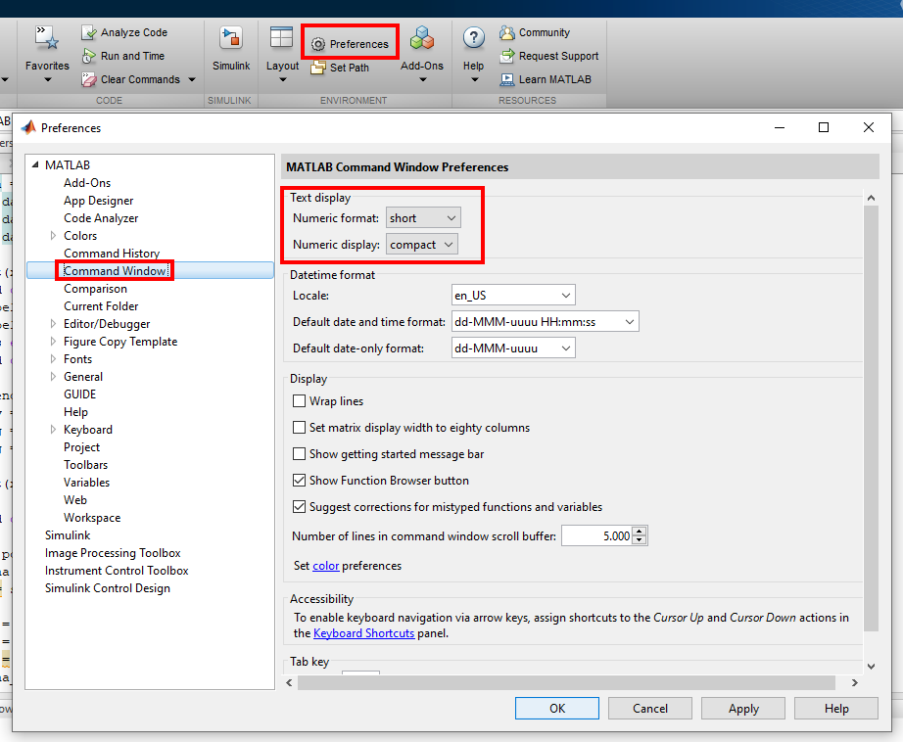This screenshot has width=903, height=742.
Task: Open the Community people icon
Action: [x=506, y=33]
